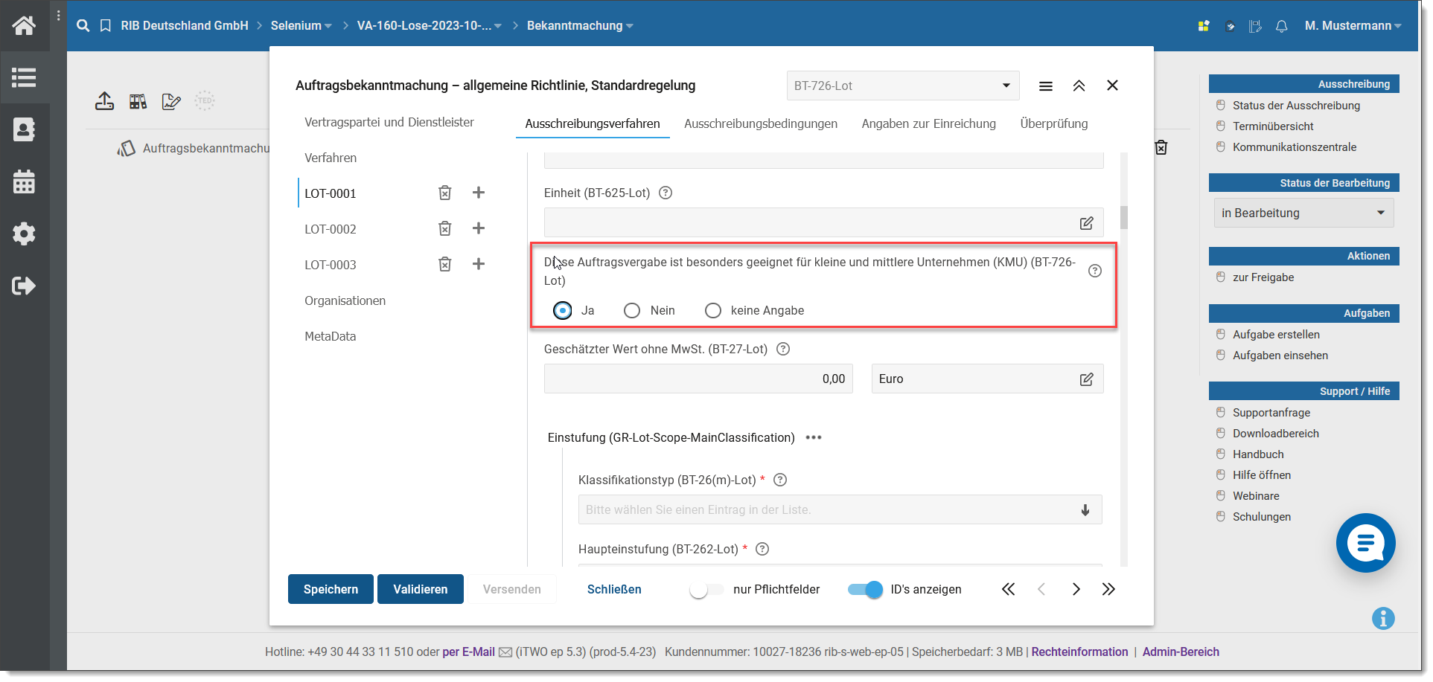Open the calendar sidebar icon
The height and width of the screenshot is (682, 1433).
point(24,181)
